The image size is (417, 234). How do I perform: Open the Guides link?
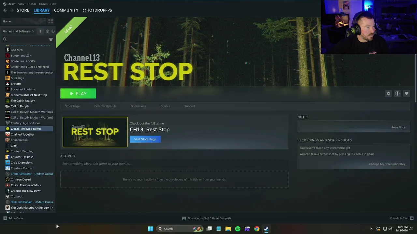click(x=165, y=106)
